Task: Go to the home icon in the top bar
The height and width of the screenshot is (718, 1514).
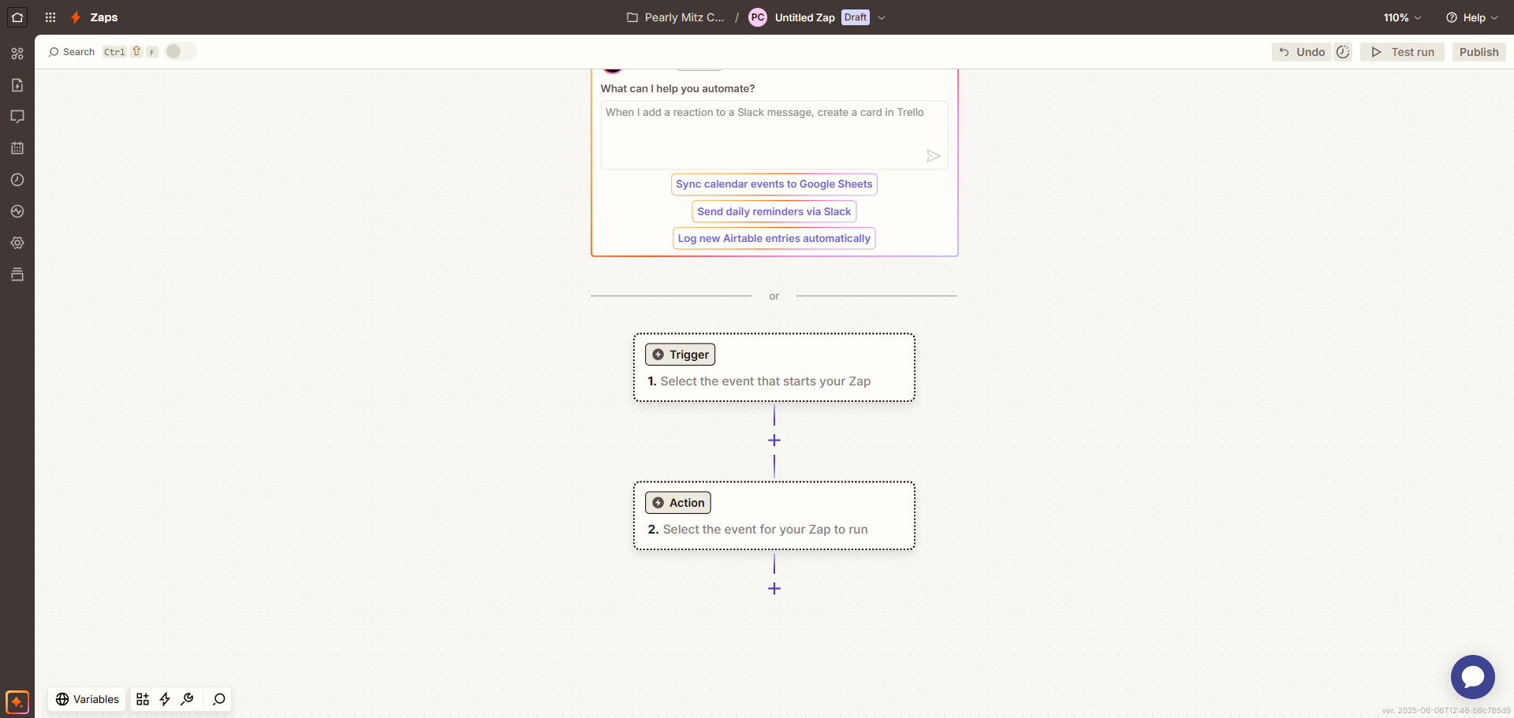Action: 17,17
